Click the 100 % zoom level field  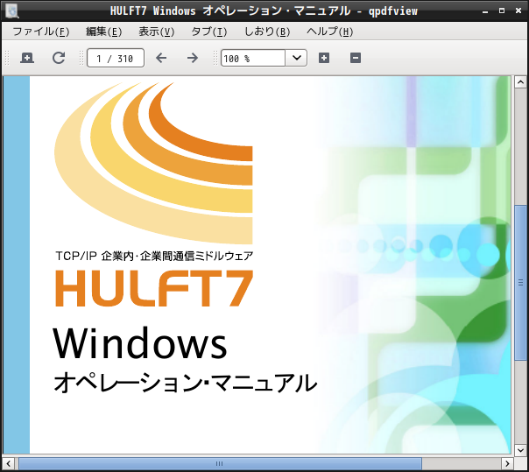(253, 58)
